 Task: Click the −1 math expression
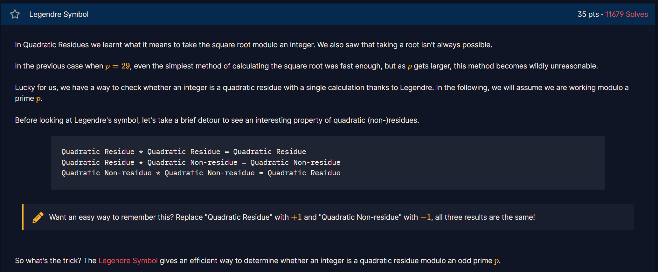426,217
